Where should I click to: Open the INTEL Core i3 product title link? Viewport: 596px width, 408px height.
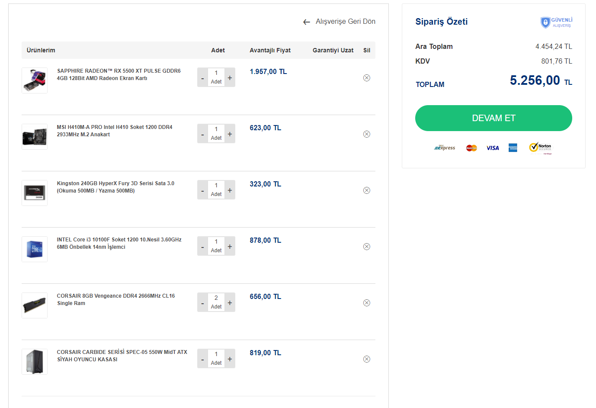[x=119, y=243]
